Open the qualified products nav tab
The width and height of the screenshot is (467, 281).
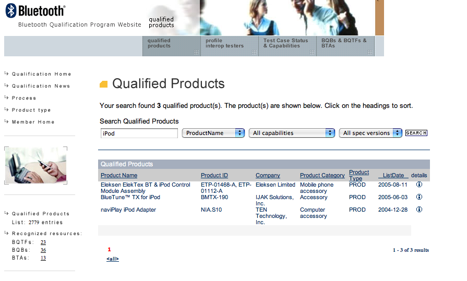[172, 46]
